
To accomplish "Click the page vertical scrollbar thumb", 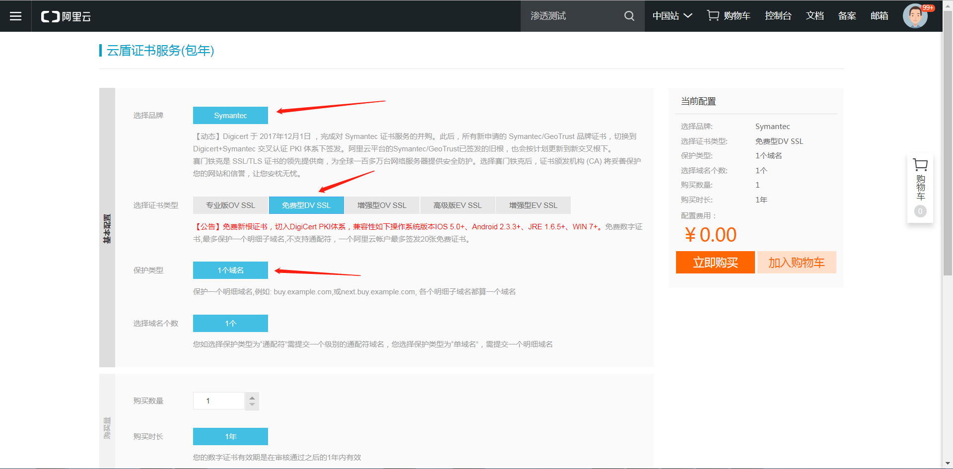I will 948,144.
